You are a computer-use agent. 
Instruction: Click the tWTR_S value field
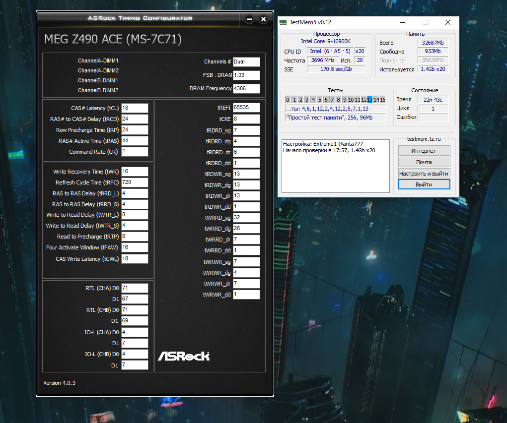click(x=135, y=226)
